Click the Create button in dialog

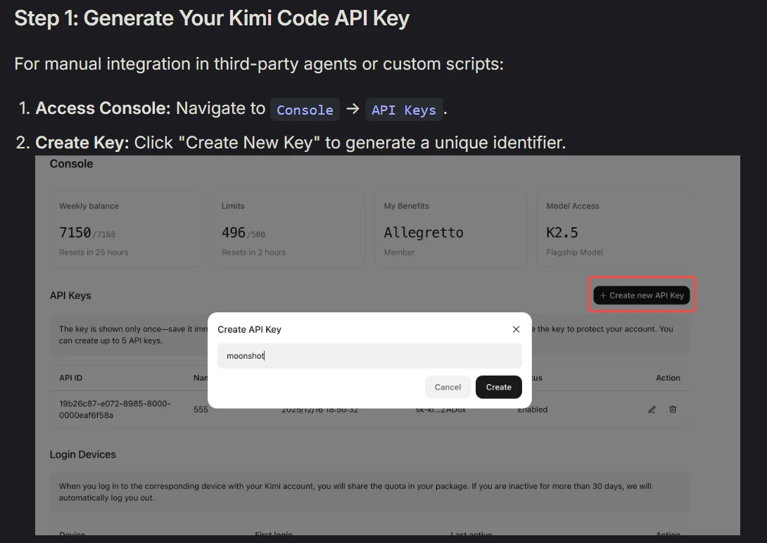pyautogui.click(x=498, y=387)
